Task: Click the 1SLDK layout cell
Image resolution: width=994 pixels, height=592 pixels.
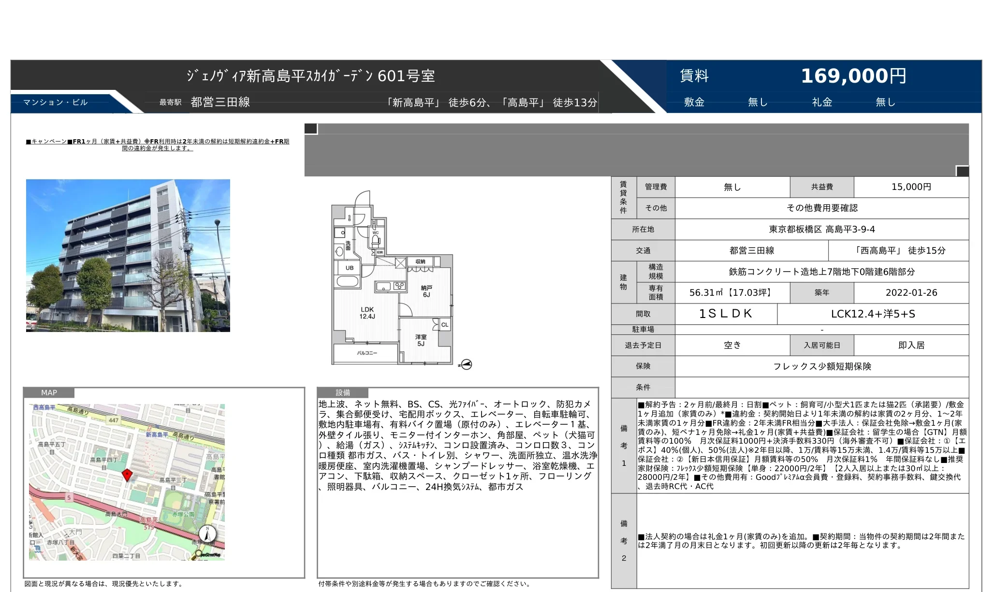Action: pyautogui.click(x=726, y=314)
